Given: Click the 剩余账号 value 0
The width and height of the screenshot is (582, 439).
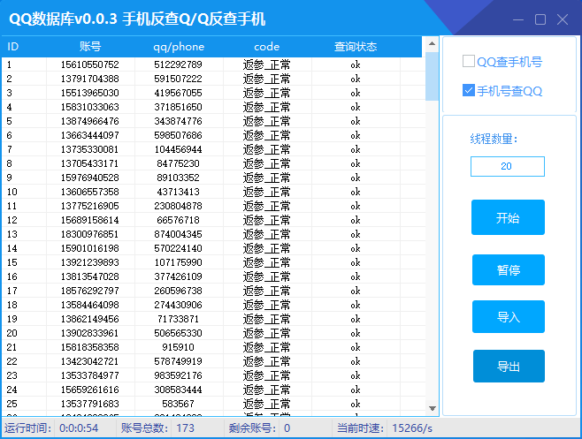Looking at the screenshot, I should (x=287, y=428).
